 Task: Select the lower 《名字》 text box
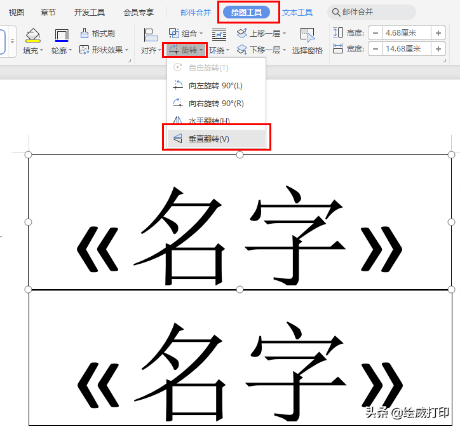(240, 358)
